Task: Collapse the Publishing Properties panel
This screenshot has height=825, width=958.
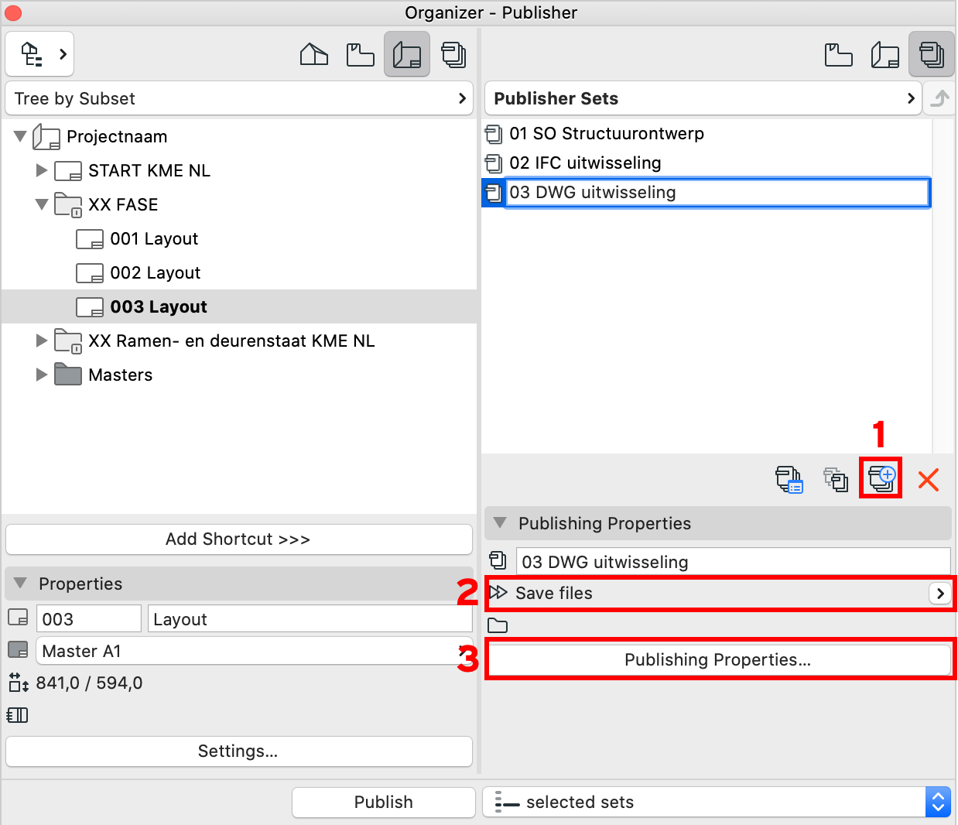Action: click(500, 523)
